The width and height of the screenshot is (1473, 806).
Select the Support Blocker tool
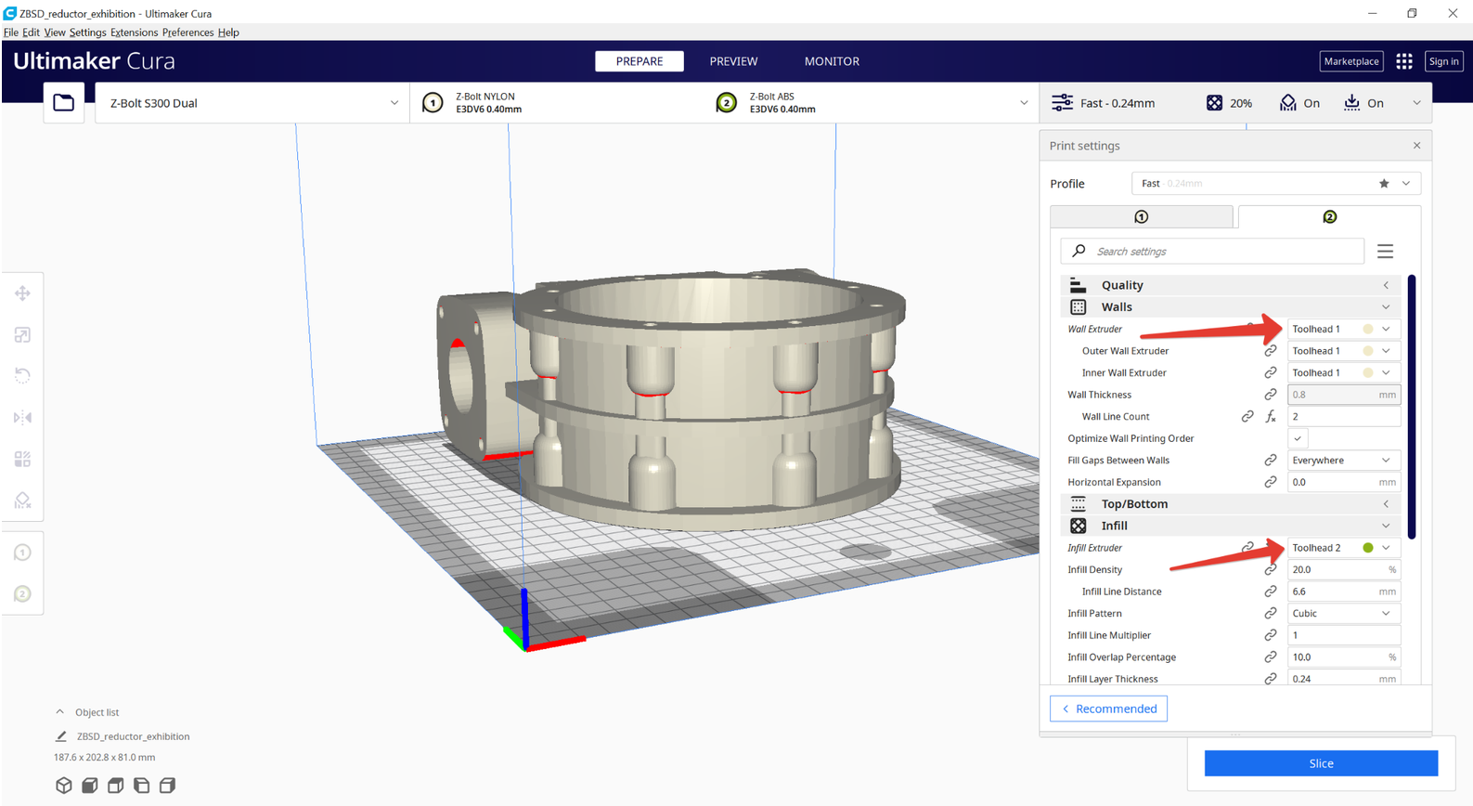point(23,500)
